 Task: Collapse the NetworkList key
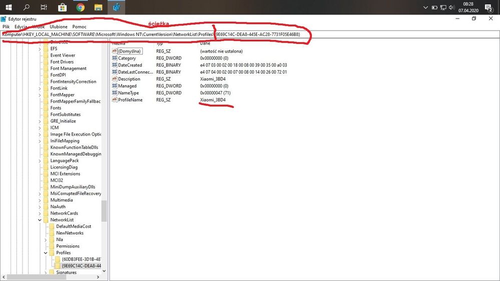pos(40,220)
